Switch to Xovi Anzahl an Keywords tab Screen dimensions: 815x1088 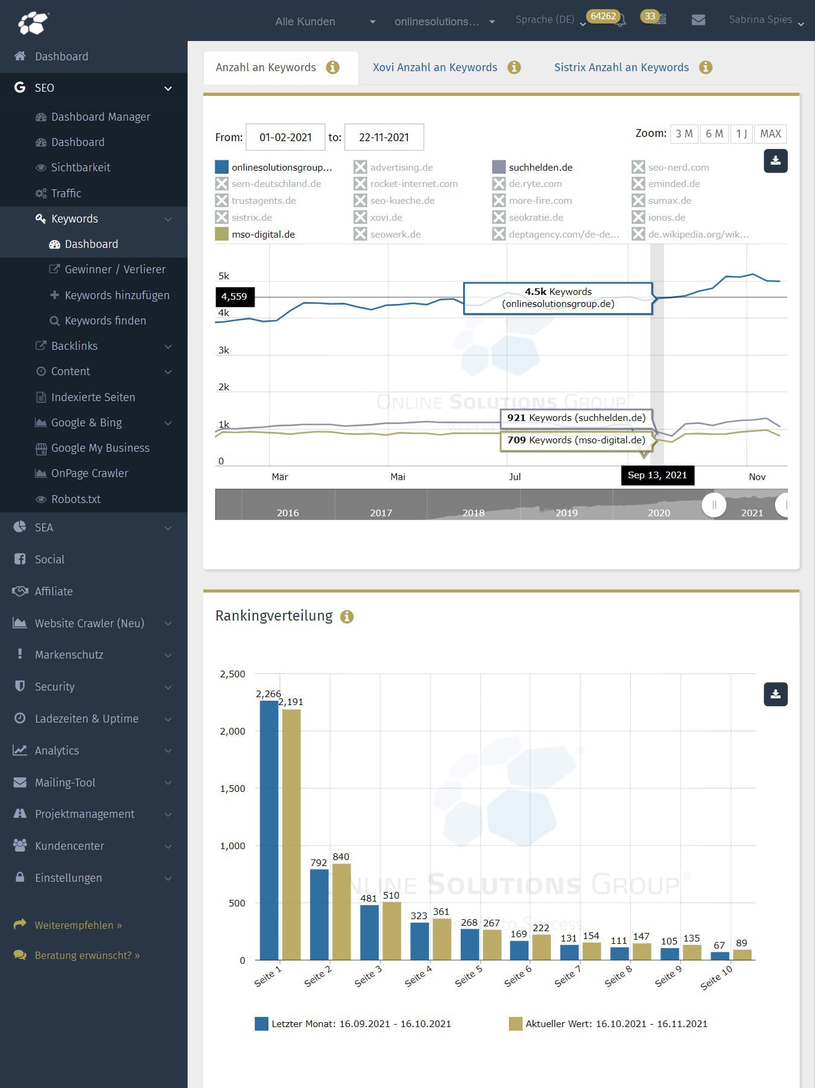[x=435, y=68]
